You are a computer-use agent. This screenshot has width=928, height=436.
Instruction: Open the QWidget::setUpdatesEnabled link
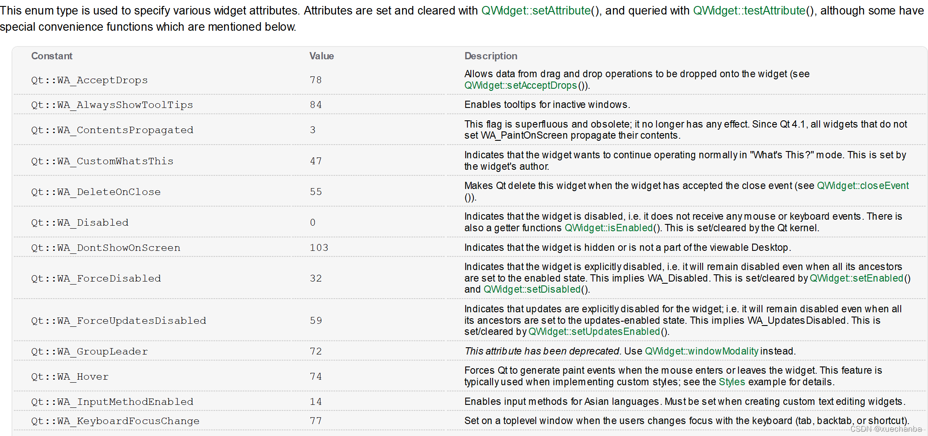click(594, 331)
